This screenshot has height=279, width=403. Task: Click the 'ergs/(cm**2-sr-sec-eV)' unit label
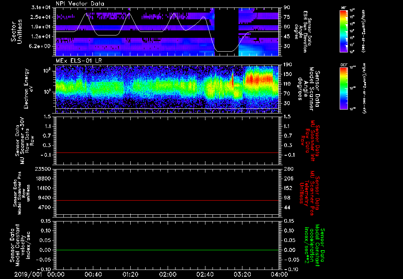(363, 88)
